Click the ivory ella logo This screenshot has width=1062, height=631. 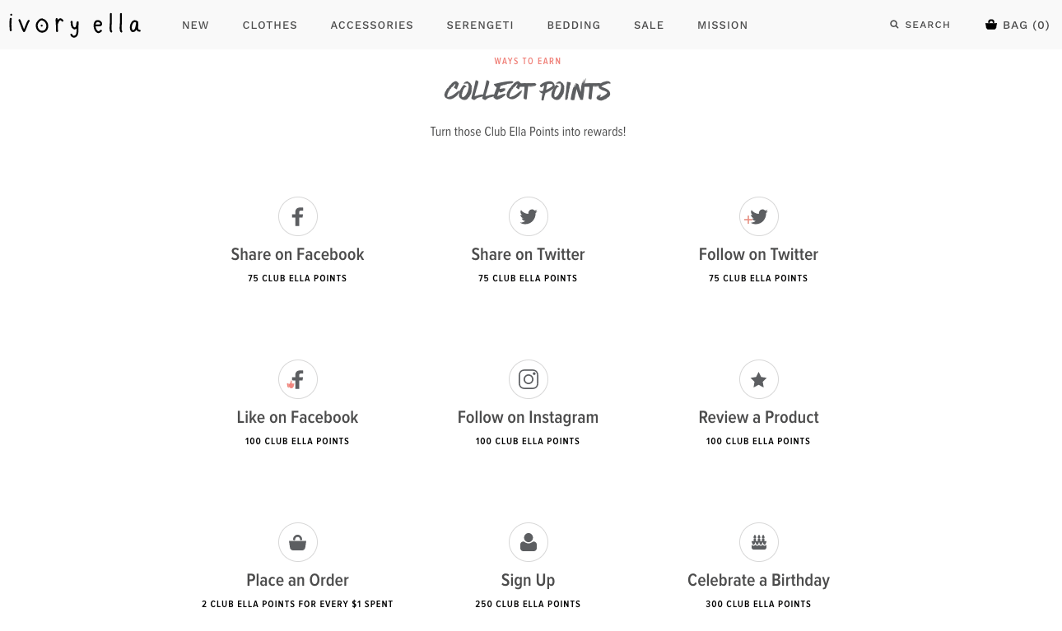tap(75, 26)
